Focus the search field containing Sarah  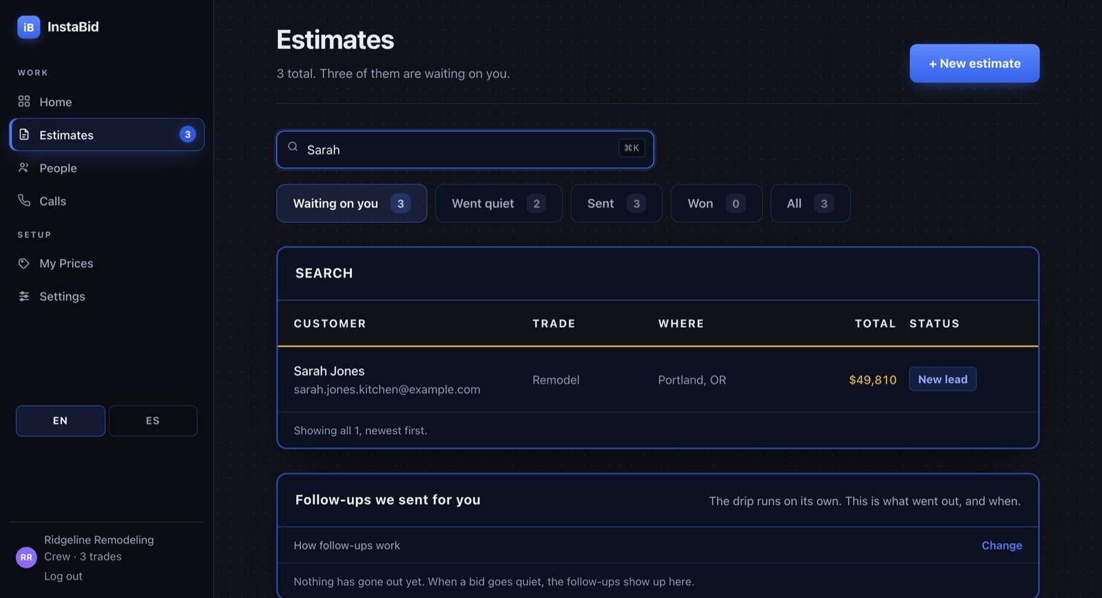click(465, 149)
